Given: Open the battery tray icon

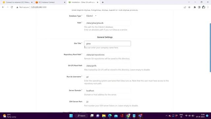Looking at the screenshot, I should [x=193, y=116].
